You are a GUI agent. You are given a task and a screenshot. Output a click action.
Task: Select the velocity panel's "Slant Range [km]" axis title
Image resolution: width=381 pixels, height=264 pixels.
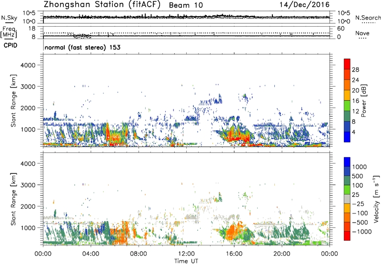13,199
